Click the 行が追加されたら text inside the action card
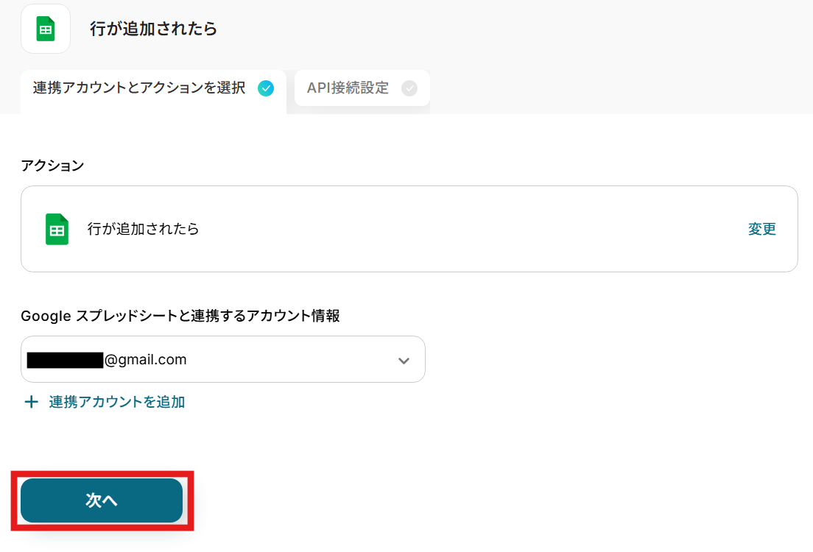 point(143,229)
